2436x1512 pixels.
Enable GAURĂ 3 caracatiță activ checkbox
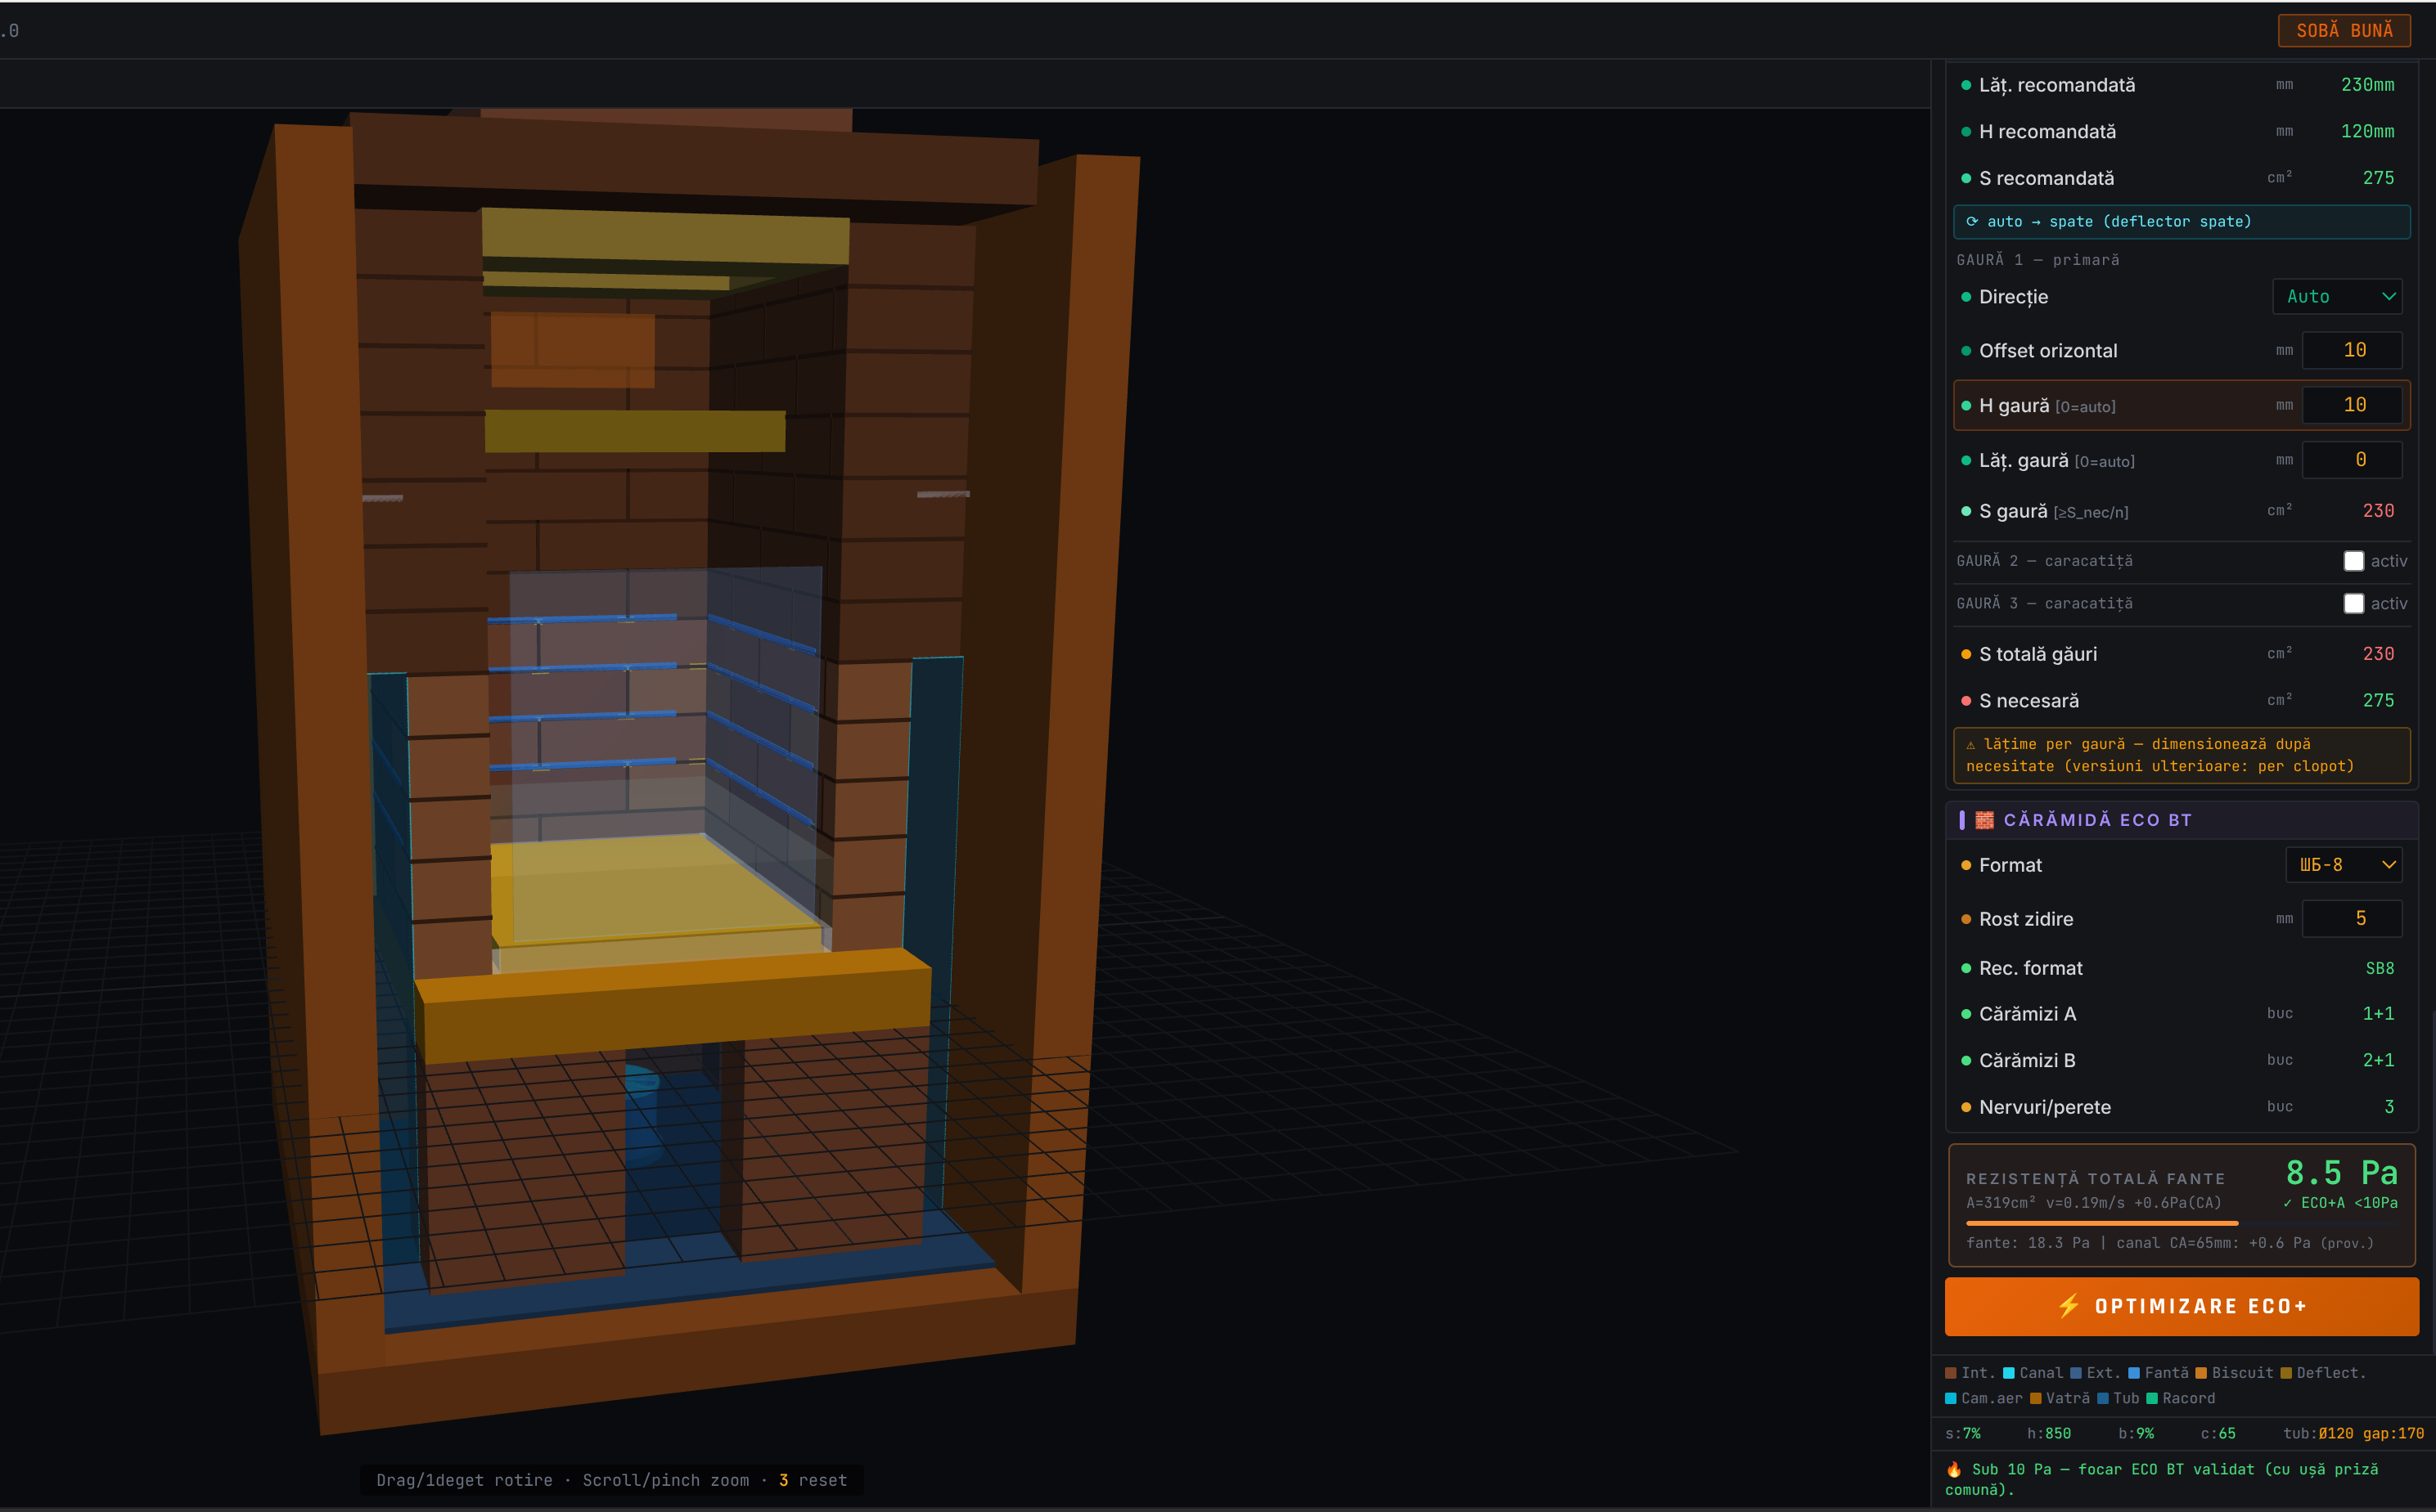(x=2353, y=604)
